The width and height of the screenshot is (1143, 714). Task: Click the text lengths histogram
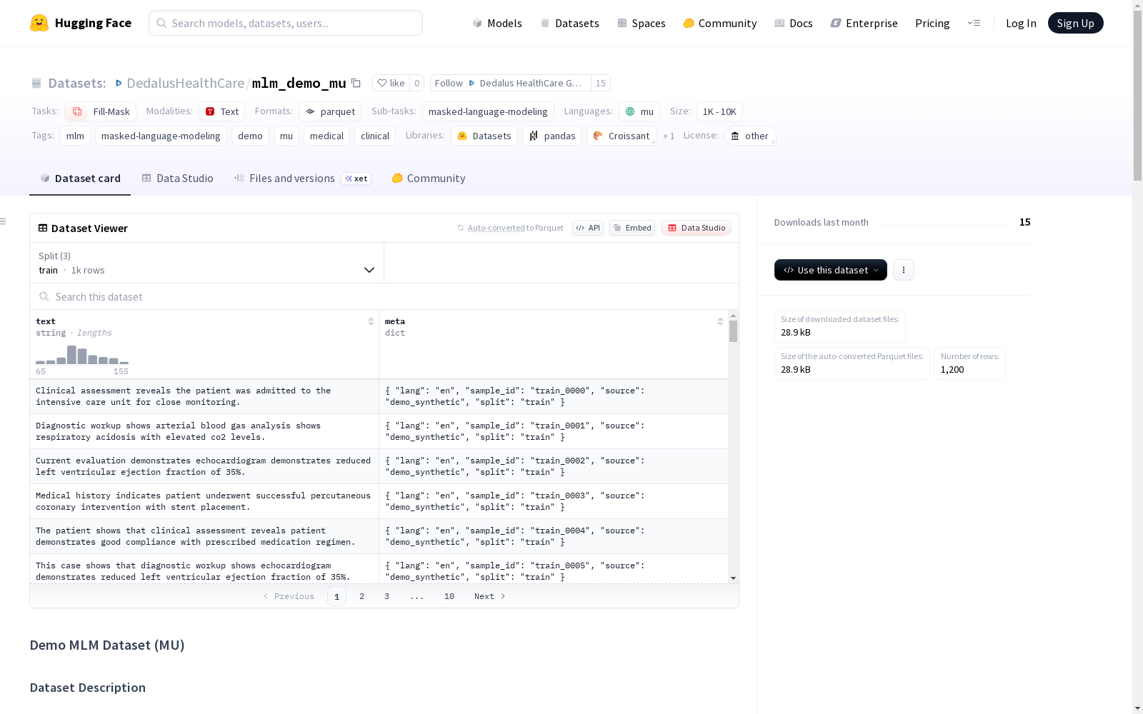click(x=82, y=355)
